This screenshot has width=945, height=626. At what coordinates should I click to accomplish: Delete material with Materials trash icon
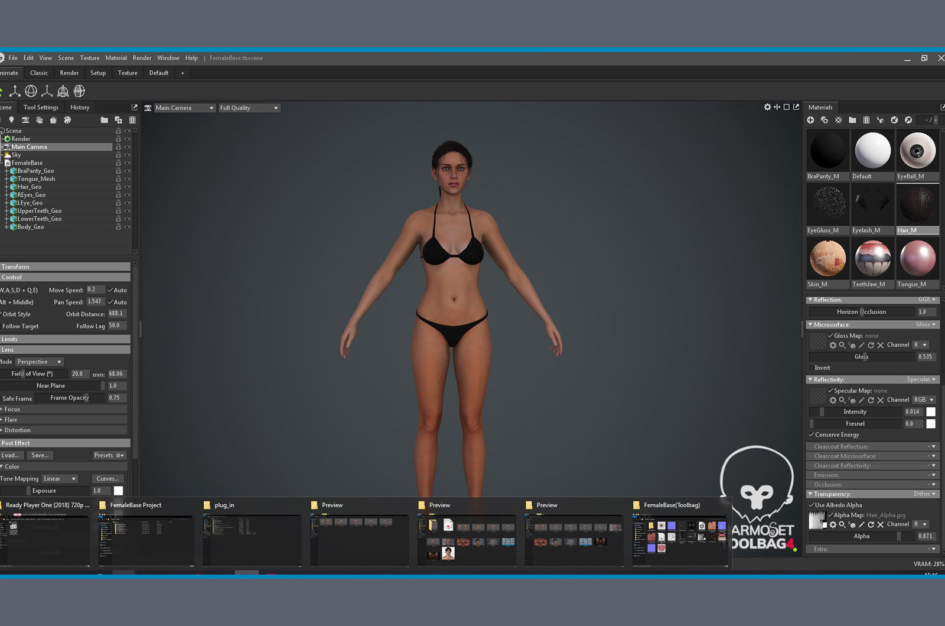(866, 120)
